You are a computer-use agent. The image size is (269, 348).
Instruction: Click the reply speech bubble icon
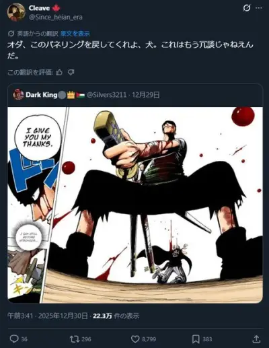tap(14, 339)
